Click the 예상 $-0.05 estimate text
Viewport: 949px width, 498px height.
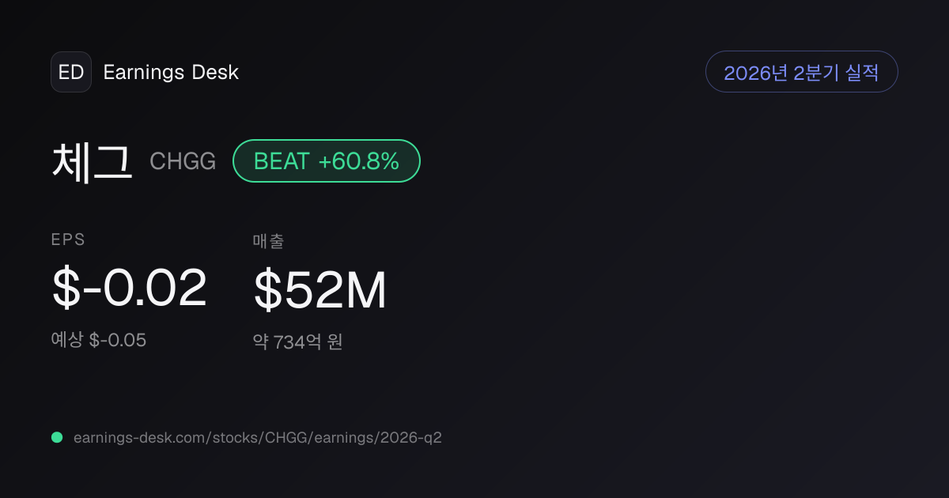tap(99, 341)
